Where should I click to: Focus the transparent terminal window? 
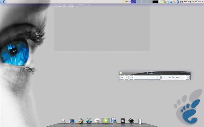coord(102,27)
